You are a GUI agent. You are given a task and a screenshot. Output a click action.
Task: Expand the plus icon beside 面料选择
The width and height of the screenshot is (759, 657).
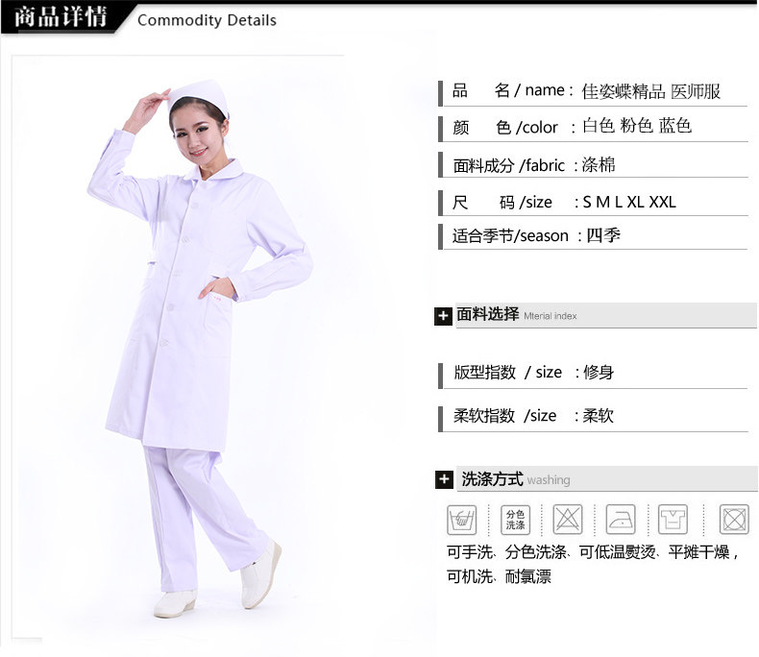[443, 316]
